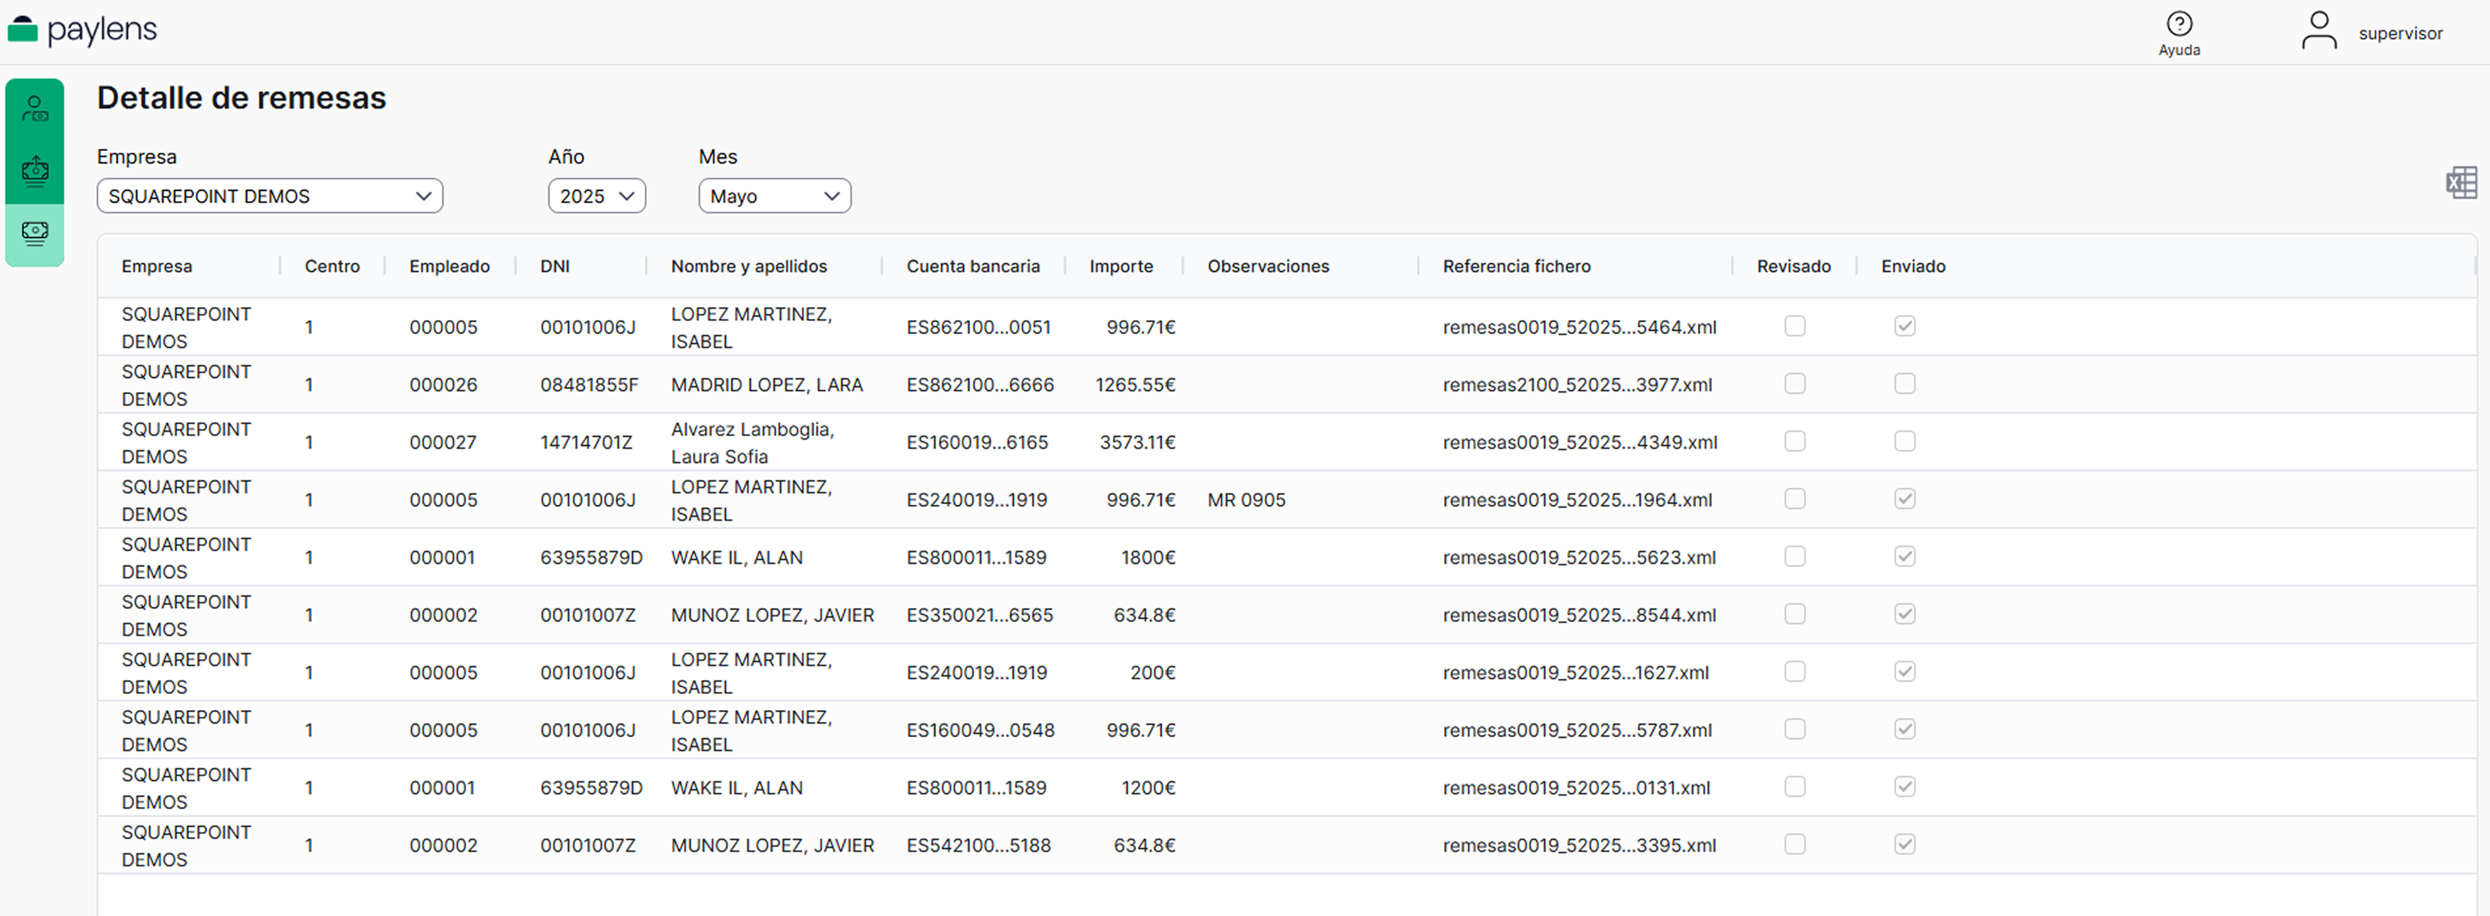Check Revisado for MADRID LOPEZ, LARA row
The width and height of the screenshot is (2490, 916).
click(x=1794, y=385)
